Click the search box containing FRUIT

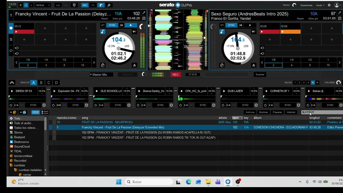pos(322,112)
